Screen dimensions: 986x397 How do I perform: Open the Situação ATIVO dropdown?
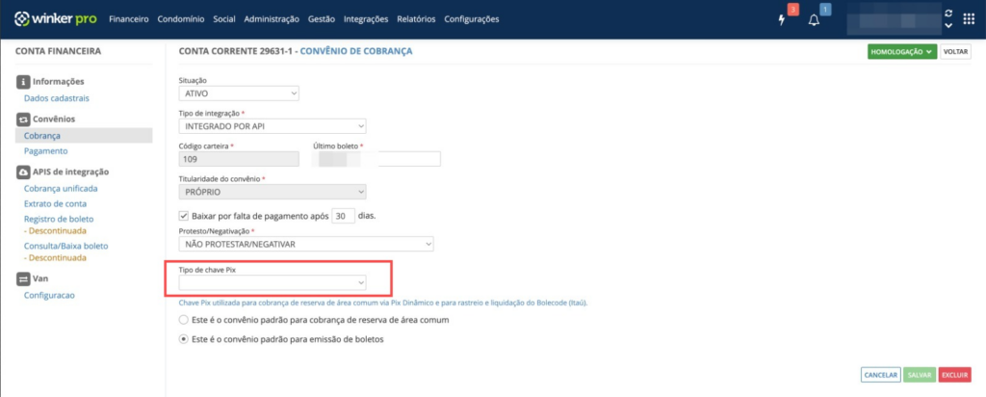[x=239, y=93]
